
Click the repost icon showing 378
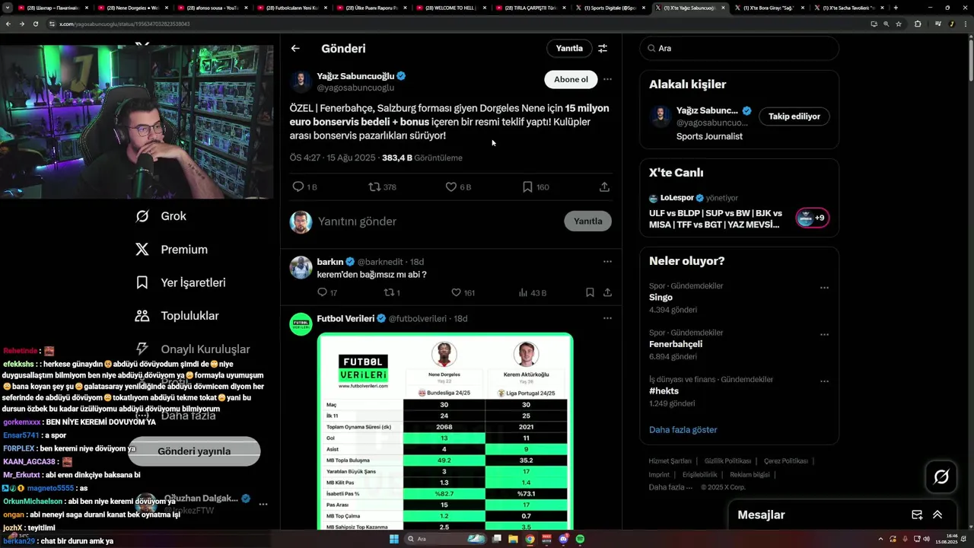pos(374,186)
